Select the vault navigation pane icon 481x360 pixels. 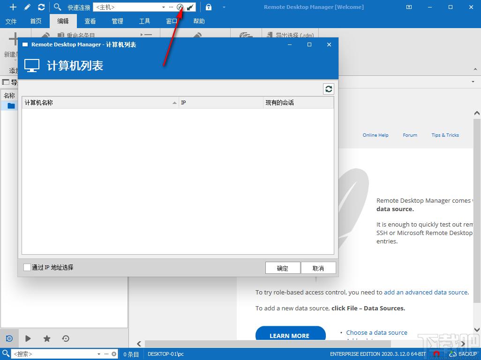click(x=9, y=338)
